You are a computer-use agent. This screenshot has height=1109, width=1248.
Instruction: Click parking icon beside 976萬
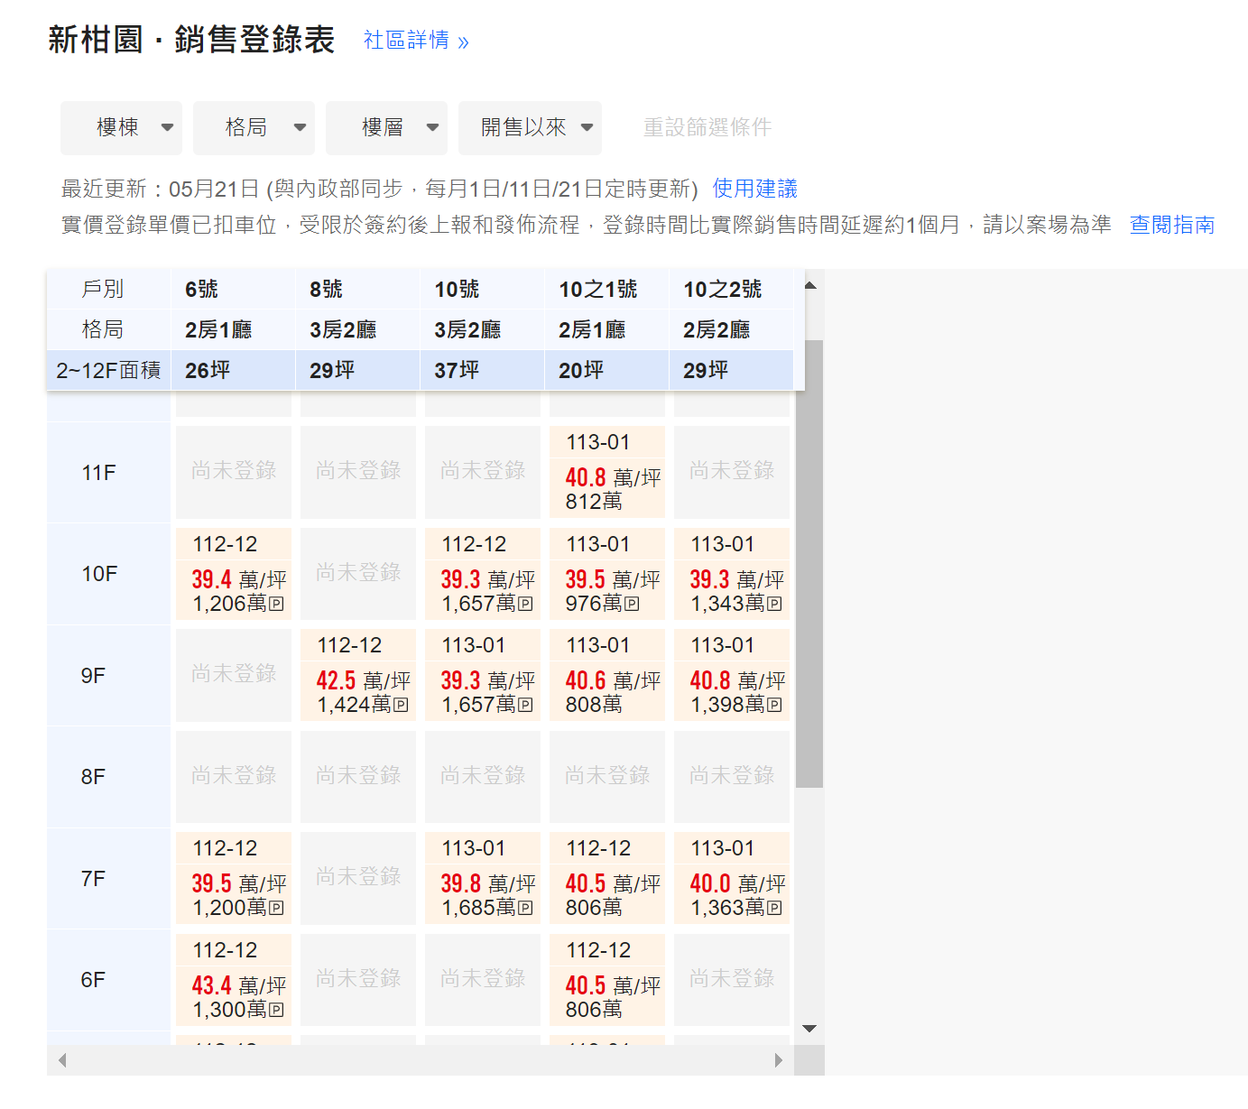(x=633, y=604)
